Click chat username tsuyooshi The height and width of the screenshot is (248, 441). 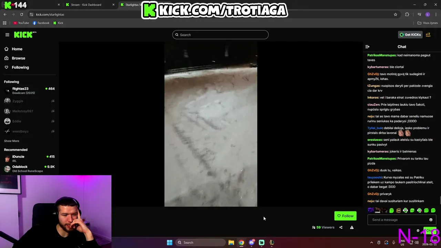click(x=375, y=177)
